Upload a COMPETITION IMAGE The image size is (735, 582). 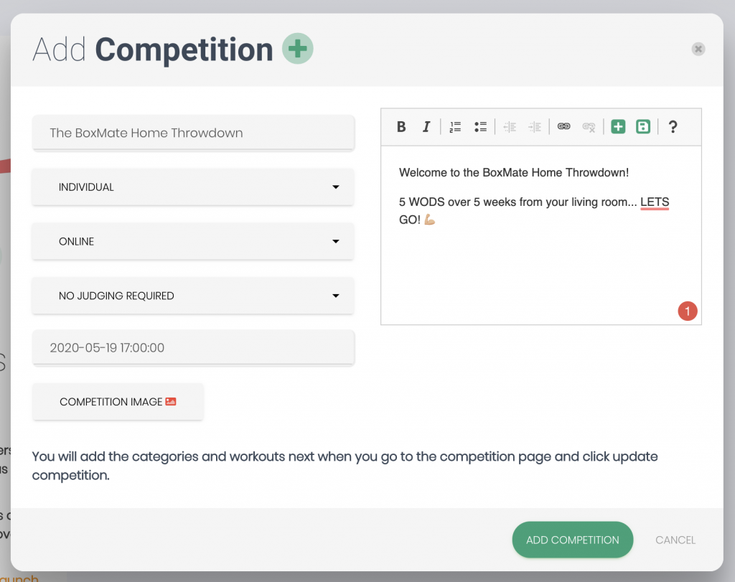coord(118,402)
